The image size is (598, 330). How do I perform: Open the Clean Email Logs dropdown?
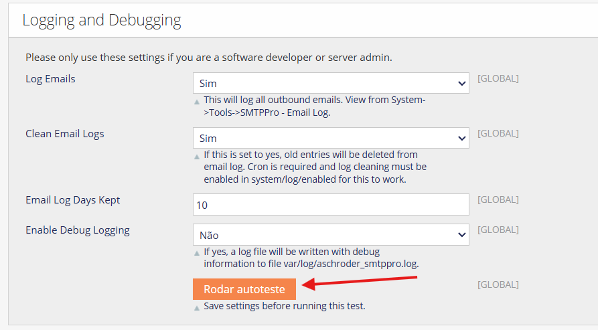pos(331,139)
